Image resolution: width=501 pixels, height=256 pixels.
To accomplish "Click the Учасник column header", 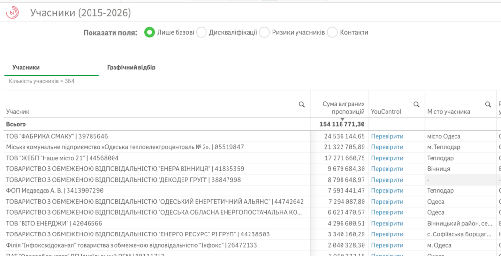I will [x=18, y=112].
